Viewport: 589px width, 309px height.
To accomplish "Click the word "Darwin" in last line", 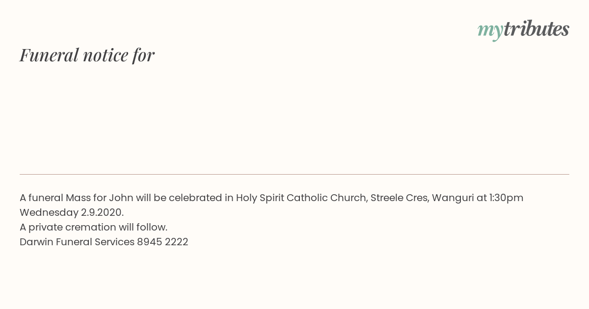I will (36, 242).
